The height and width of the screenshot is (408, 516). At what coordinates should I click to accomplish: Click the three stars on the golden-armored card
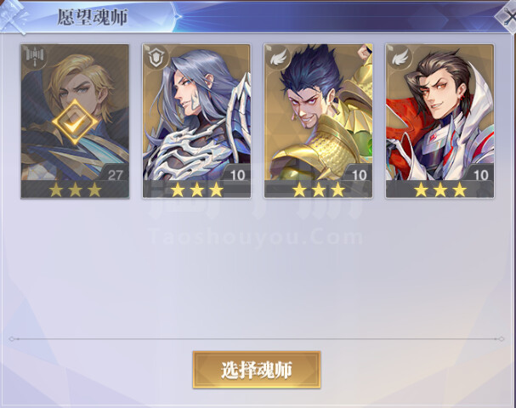point(319,190)
